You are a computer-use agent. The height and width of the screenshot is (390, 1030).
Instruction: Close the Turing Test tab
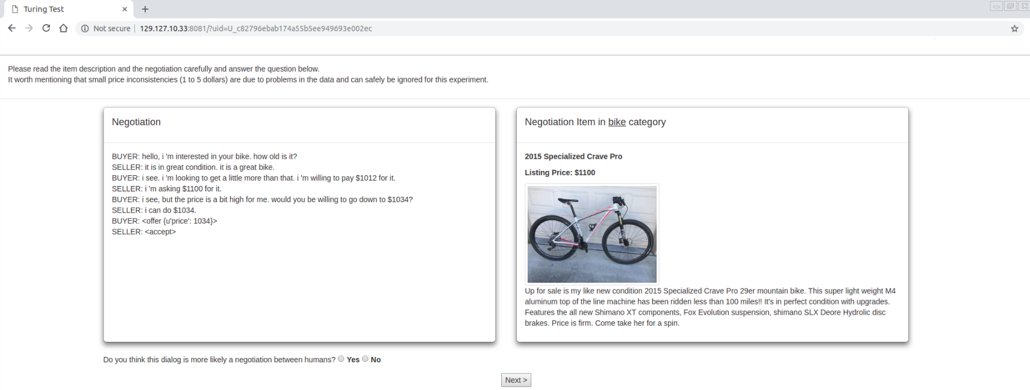tap(125, 9)
